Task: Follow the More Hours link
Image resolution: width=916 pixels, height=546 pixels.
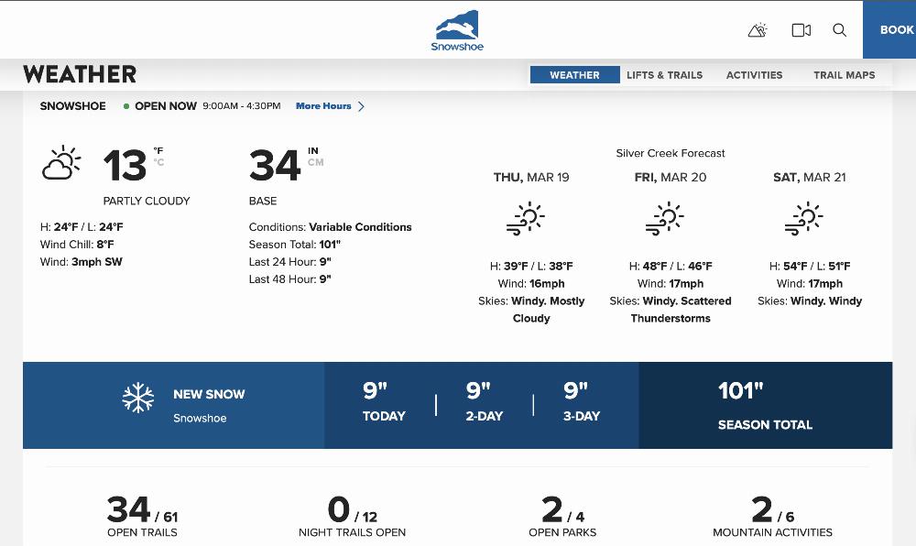Action: (323, 106)
